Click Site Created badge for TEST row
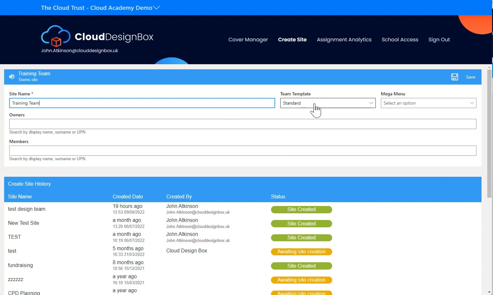The image size is (493, 295). click(301, 237)
